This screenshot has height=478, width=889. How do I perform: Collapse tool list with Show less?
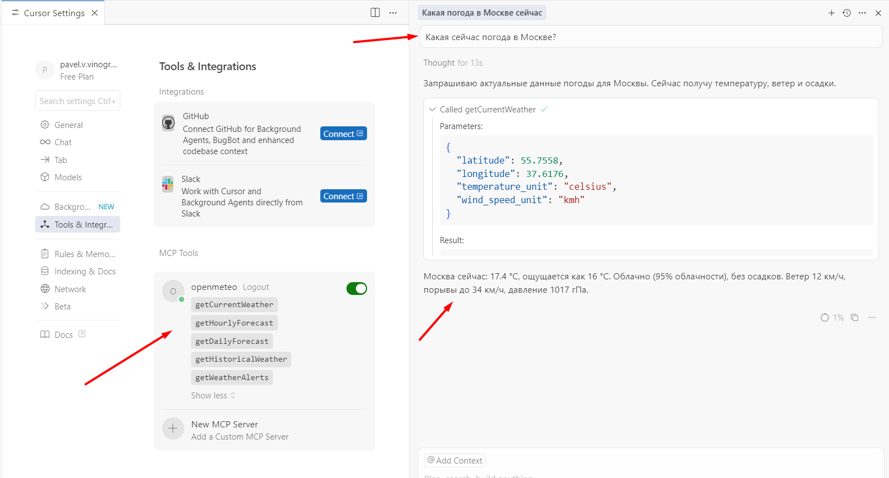213,396
